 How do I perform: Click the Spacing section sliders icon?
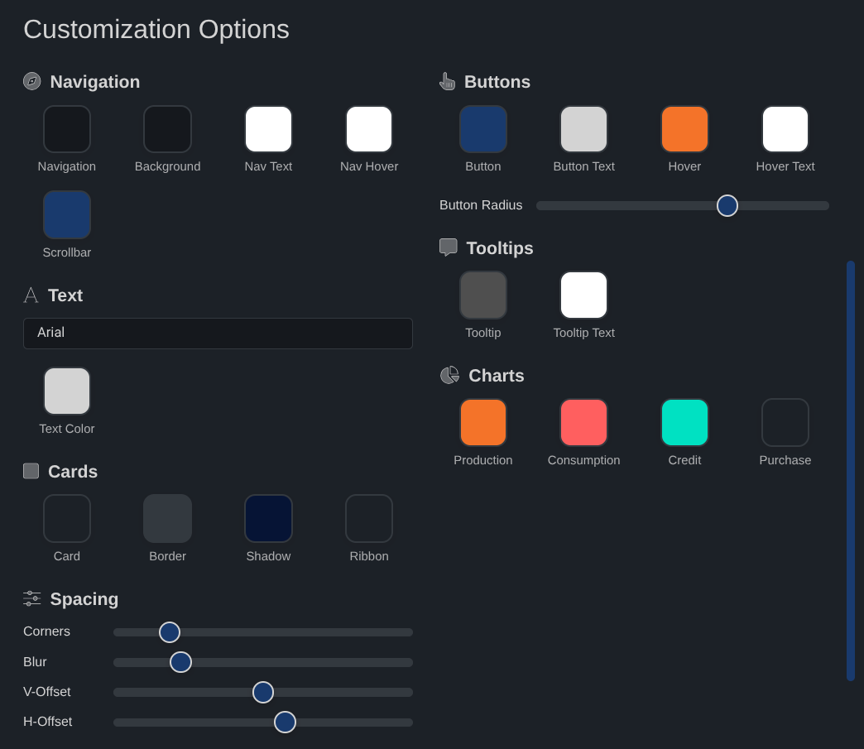[31, 598]
